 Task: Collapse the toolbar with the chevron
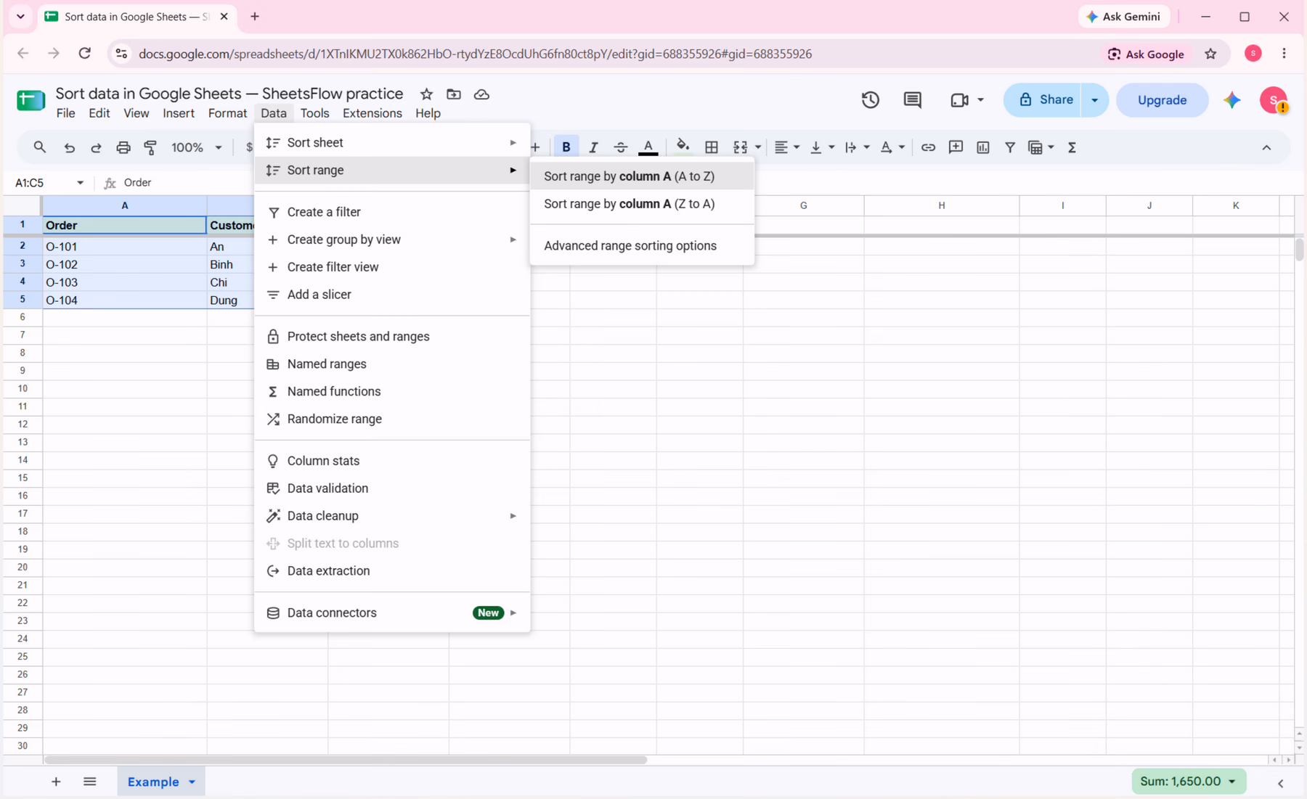(x=1266, y=147)
